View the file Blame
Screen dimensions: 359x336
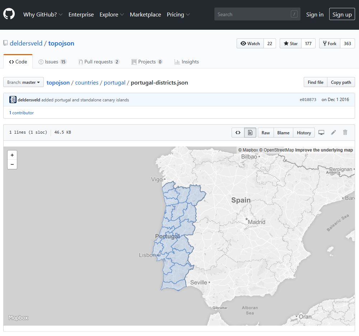coord(283,132)
